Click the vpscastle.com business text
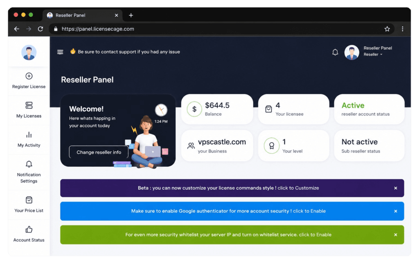This screenshot has width=419, height=280. [222, 142]
